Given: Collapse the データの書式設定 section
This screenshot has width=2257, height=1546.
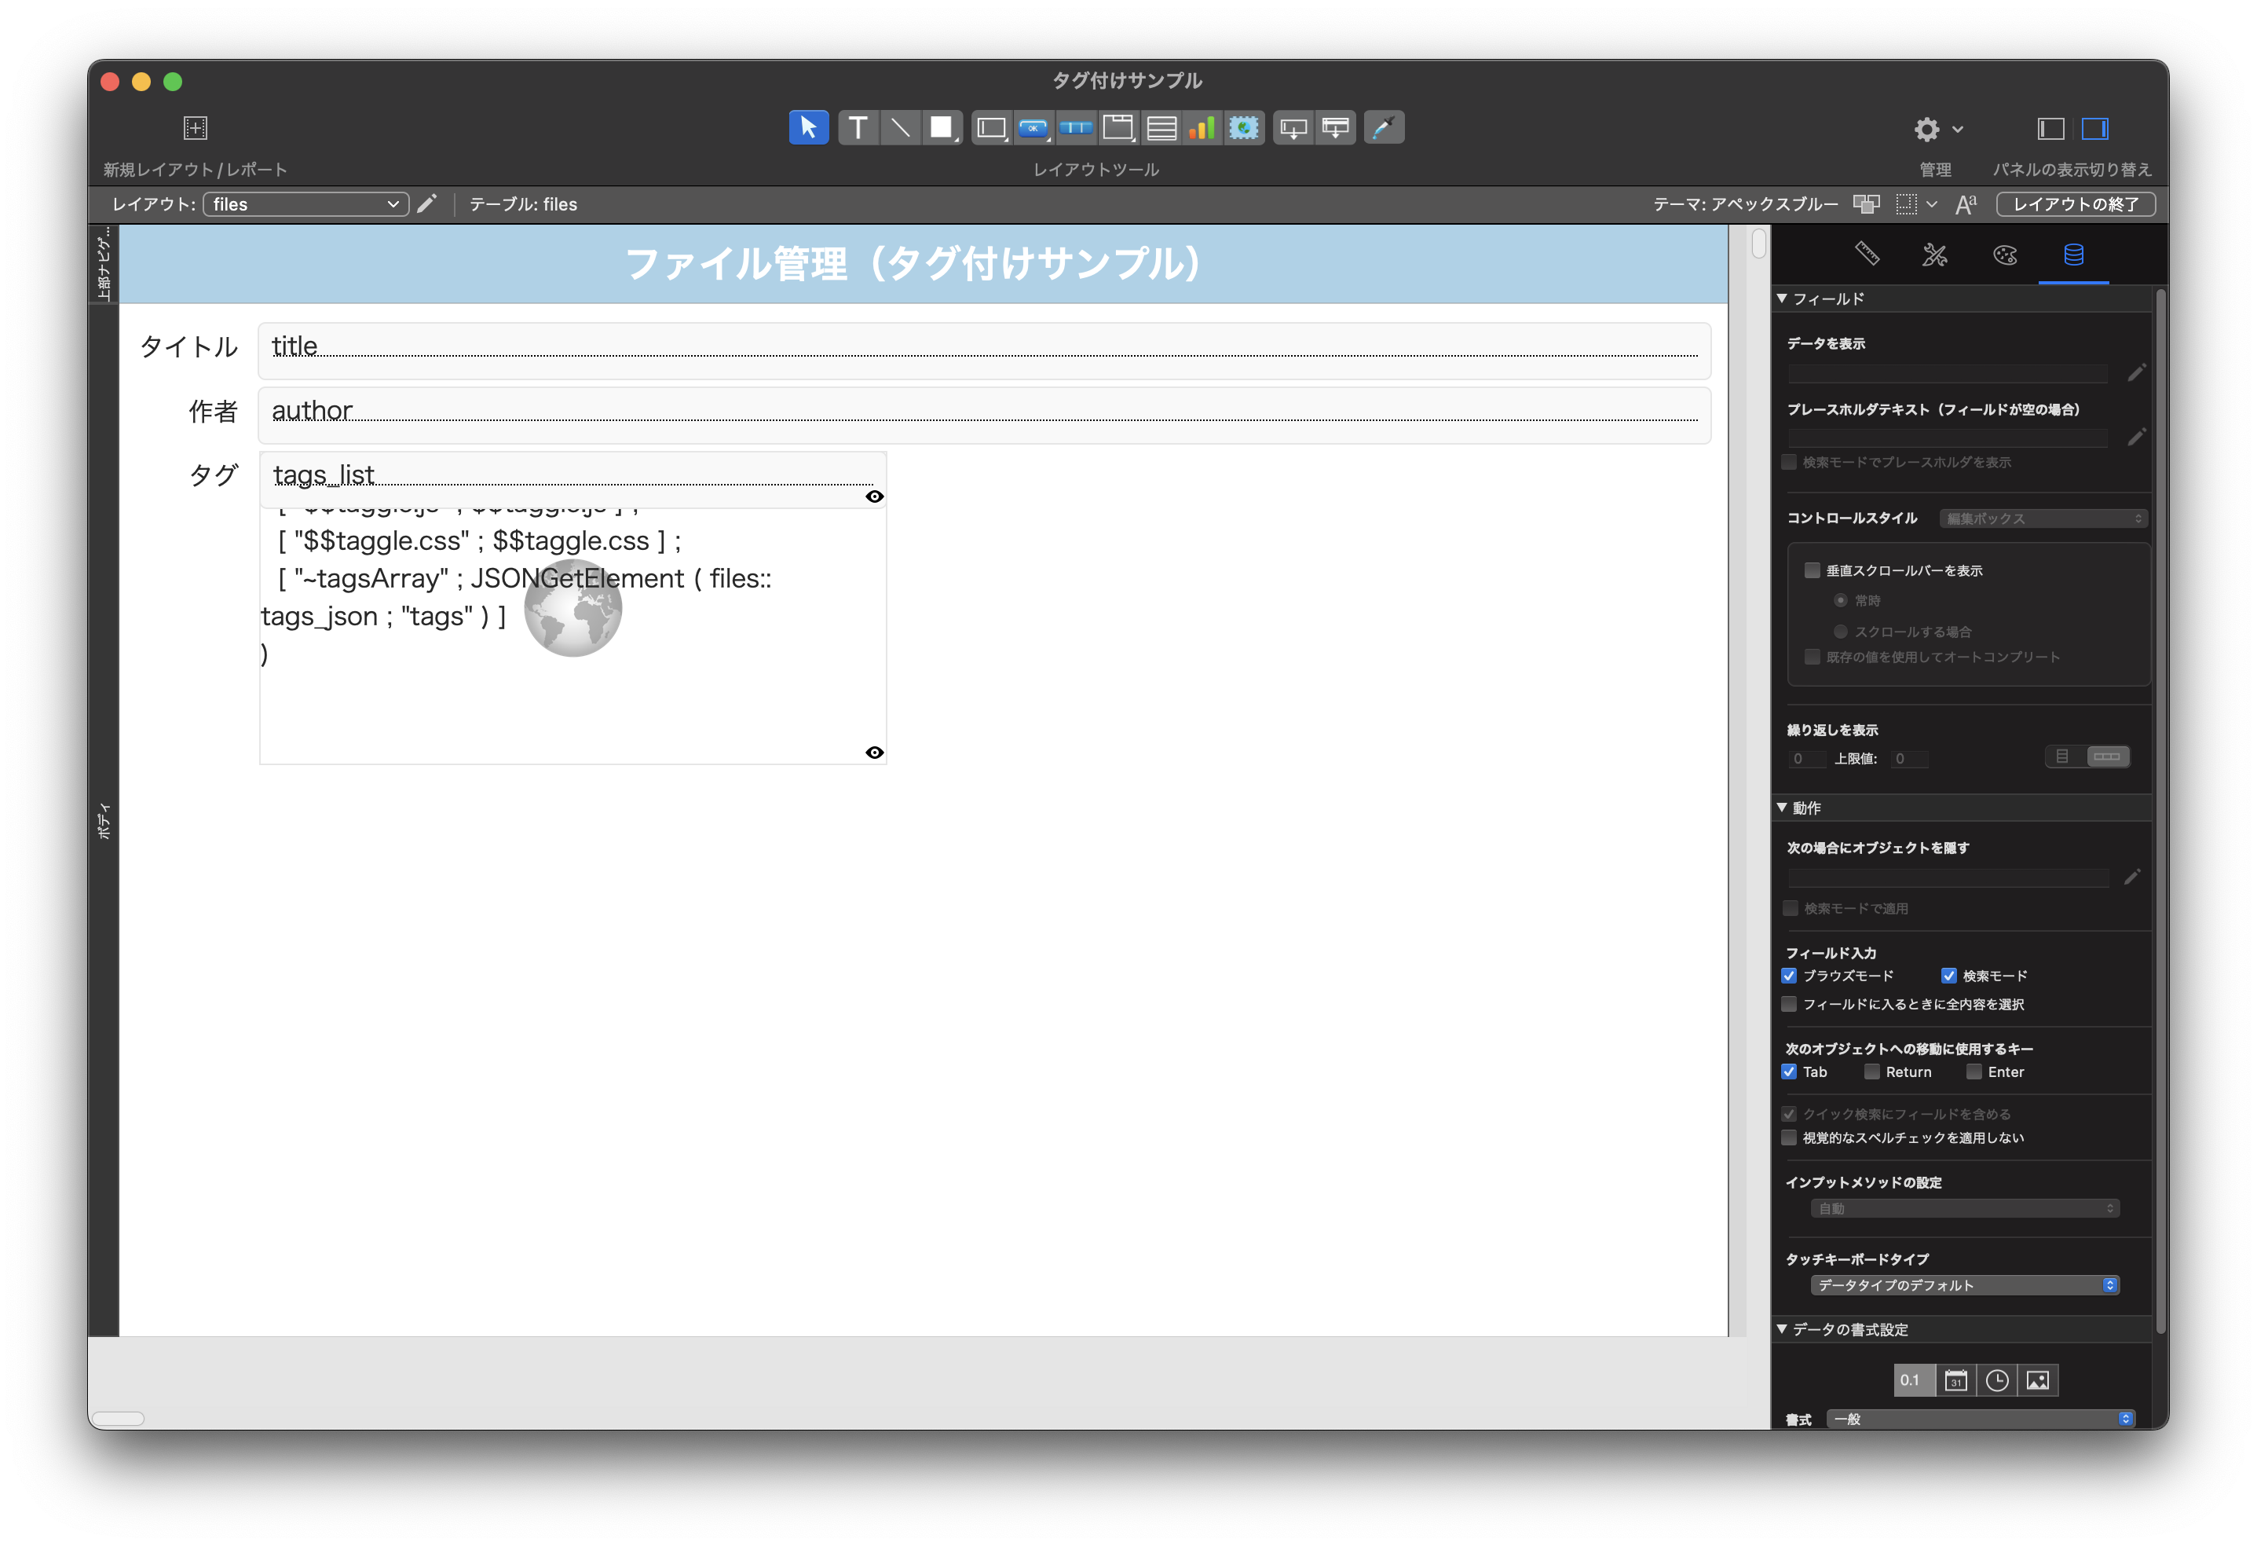Looking at the screenshot, I should [x=1782, y=1328].
